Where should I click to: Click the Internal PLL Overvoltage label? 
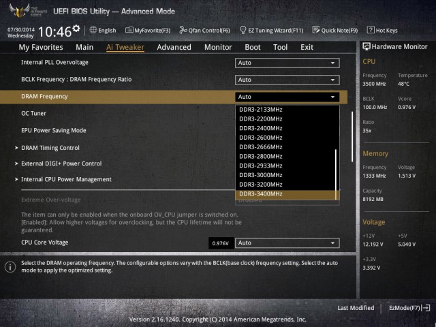pos(54,62)
